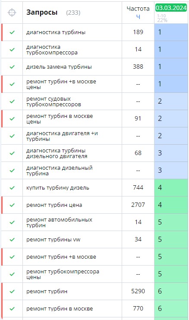189x320 pixels.
Task: Click checkmark next to "ремонт турбин в москве"
Action: point(12,309)
